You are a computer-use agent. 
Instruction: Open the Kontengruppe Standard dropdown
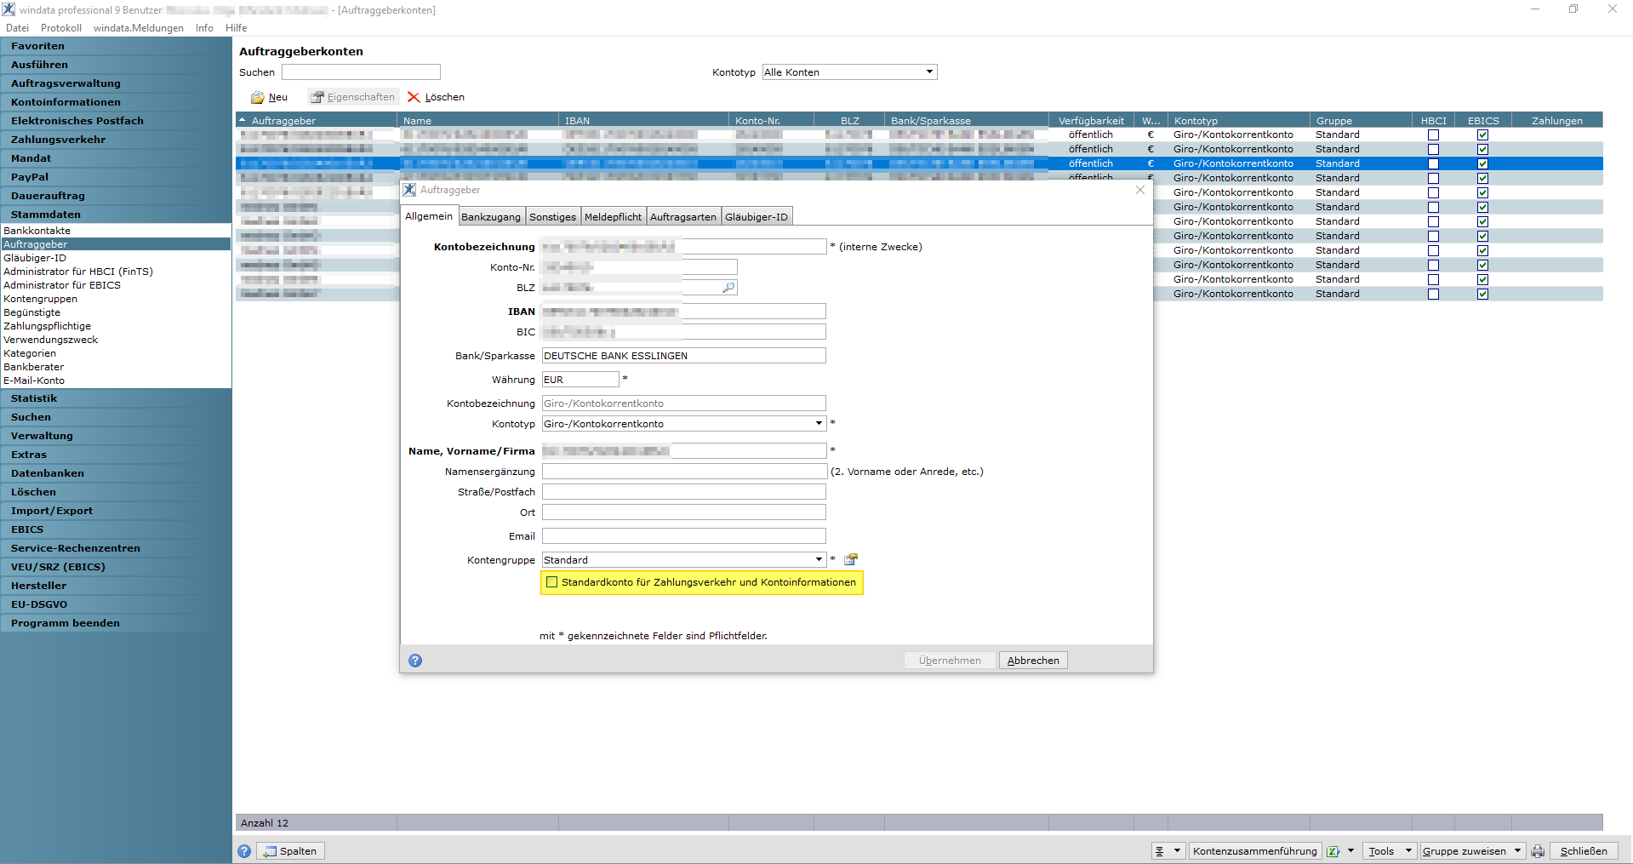pyautogui.click(x=819, y=559)
